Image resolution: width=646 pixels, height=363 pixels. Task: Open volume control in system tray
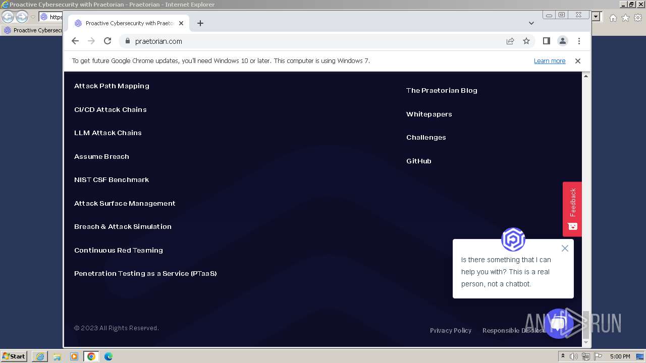coord(574,356)
